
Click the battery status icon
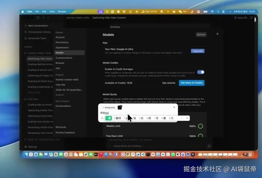[205, 12]
